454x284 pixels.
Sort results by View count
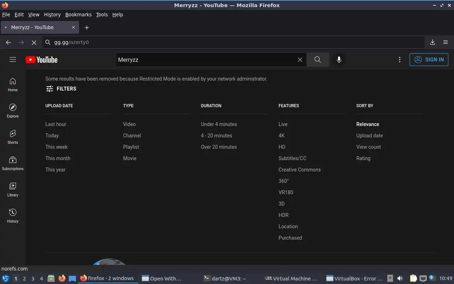pyautogui.click(x=369, y=147)
